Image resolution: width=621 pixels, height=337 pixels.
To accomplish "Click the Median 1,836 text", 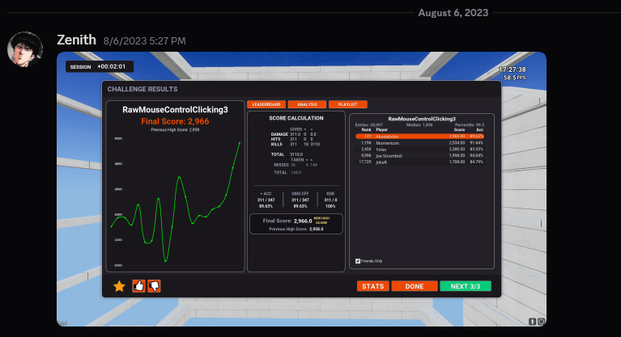I will click(x=419, y=124).
